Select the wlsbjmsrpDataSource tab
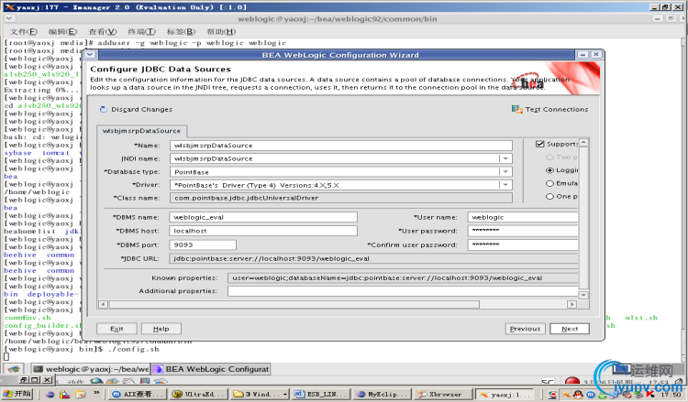Screen dimensions: 688x402 coord(141,131)
